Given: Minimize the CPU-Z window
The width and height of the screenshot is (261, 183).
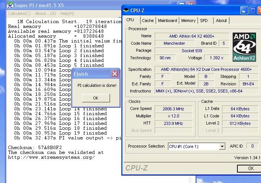Looking at the screenshot, I should tap(244, 10).
